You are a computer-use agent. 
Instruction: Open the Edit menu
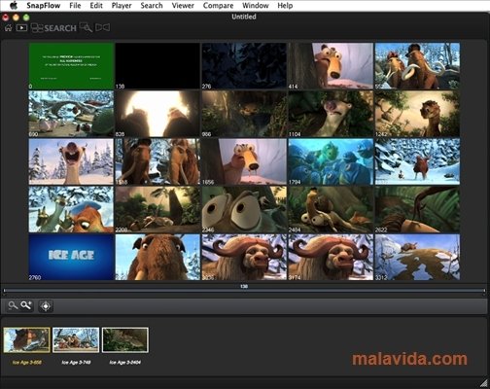[96, 6]
